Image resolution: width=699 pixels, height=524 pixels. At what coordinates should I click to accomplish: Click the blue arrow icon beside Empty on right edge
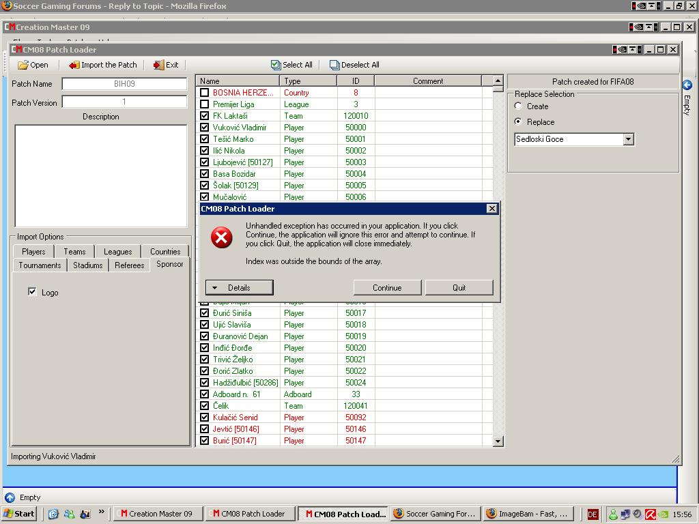coord(687,85)
